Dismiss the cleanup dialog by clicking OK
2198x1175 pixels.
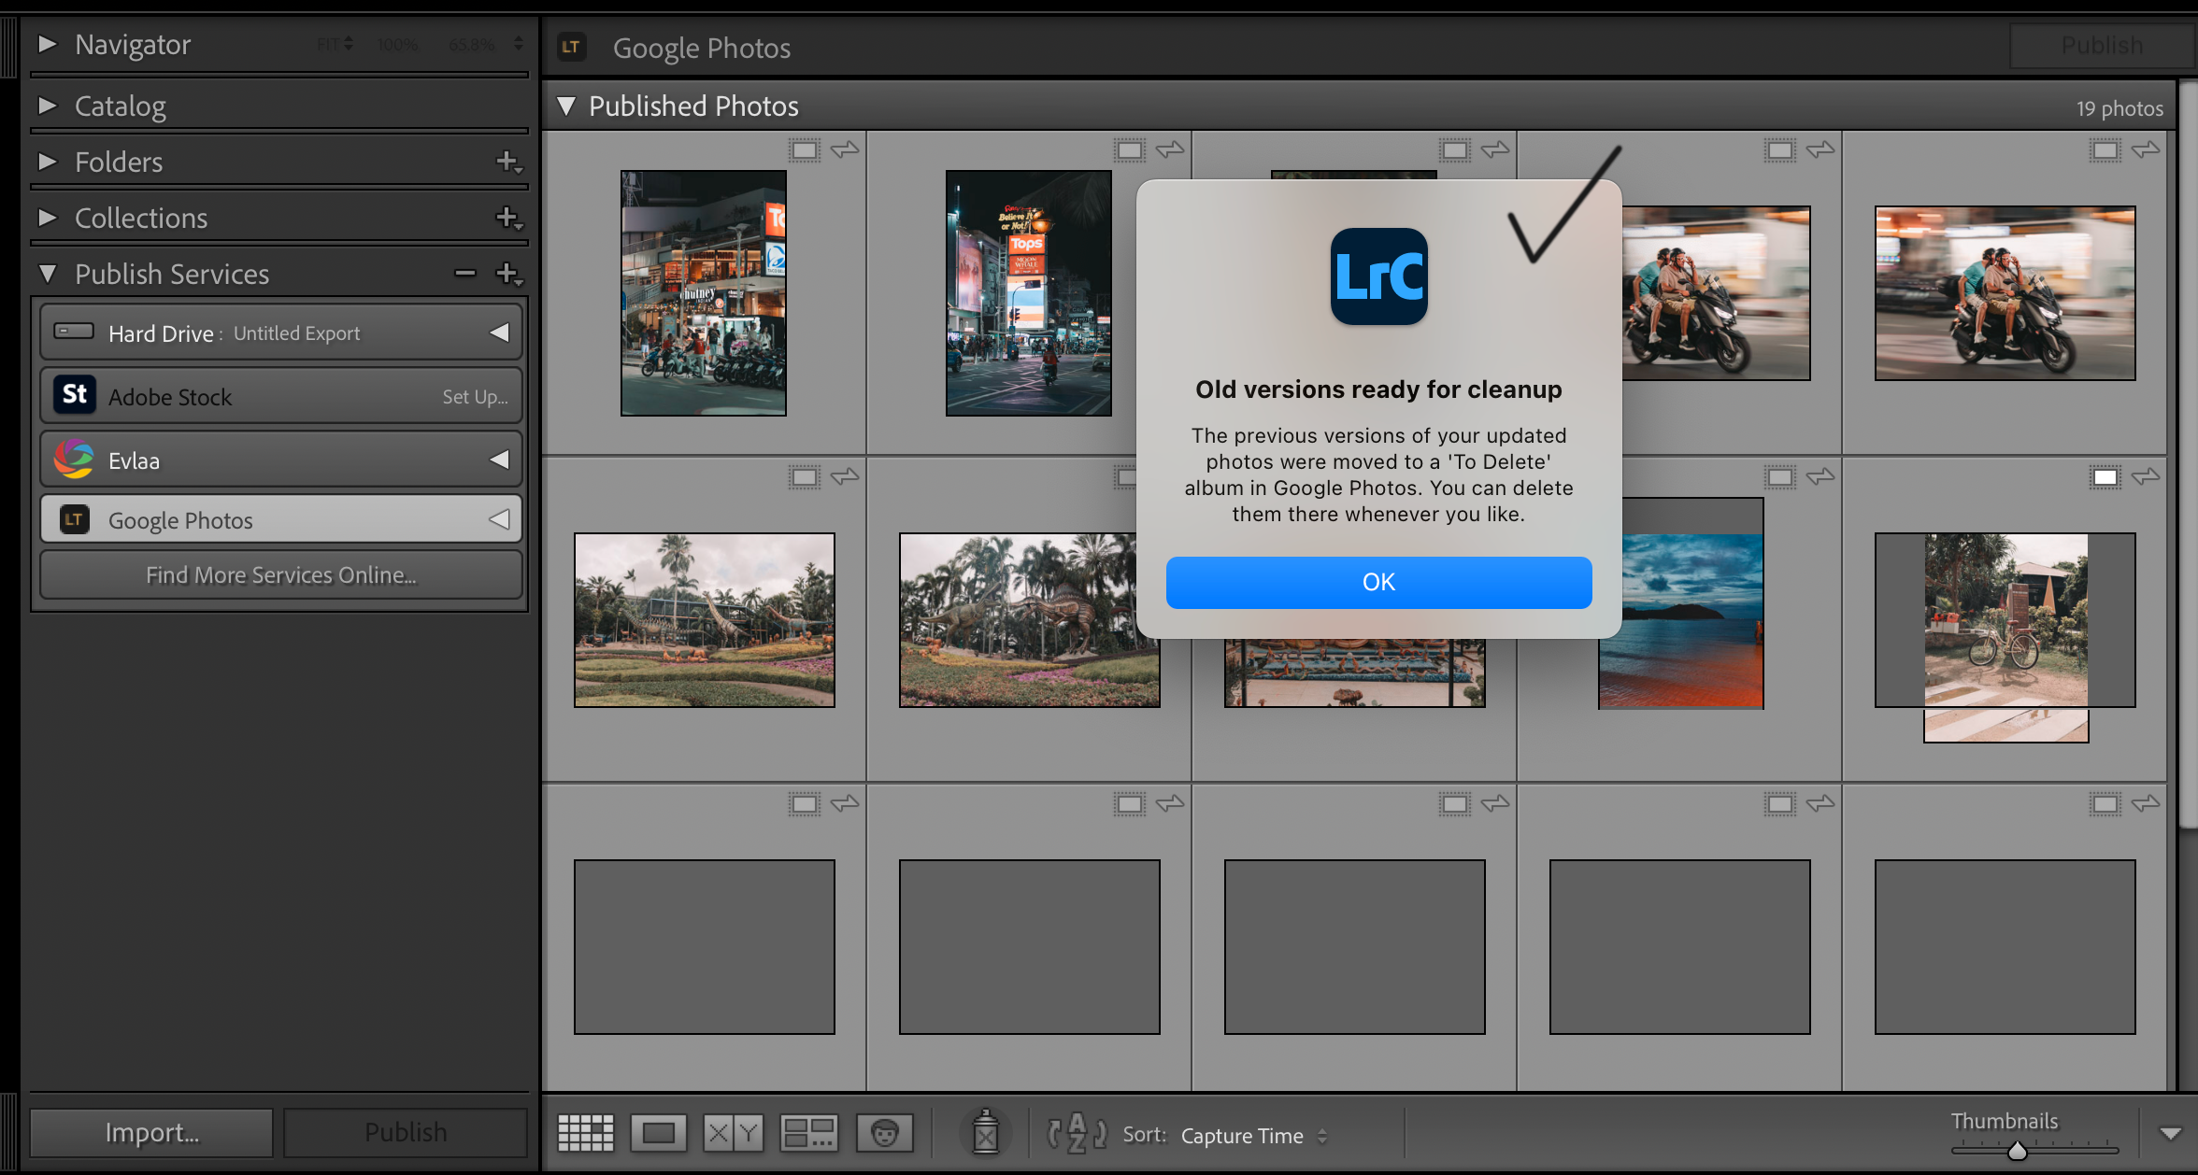click(x=1377, y=581)
